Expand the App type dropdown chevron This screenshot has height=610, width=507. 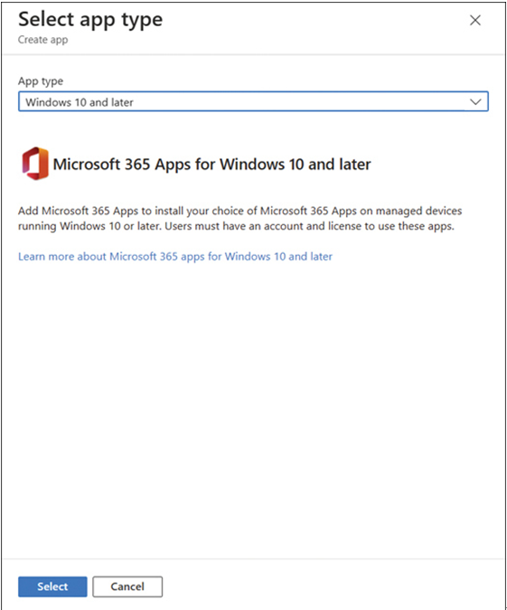pyautogui.click(x=475, y=102)
